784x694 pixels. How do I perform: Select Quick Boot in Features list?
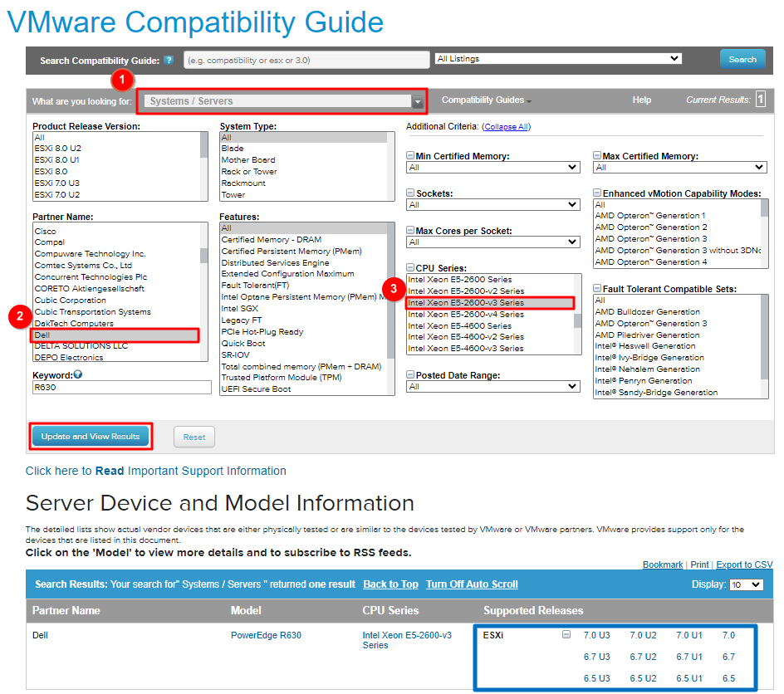(x=243, y=343)
